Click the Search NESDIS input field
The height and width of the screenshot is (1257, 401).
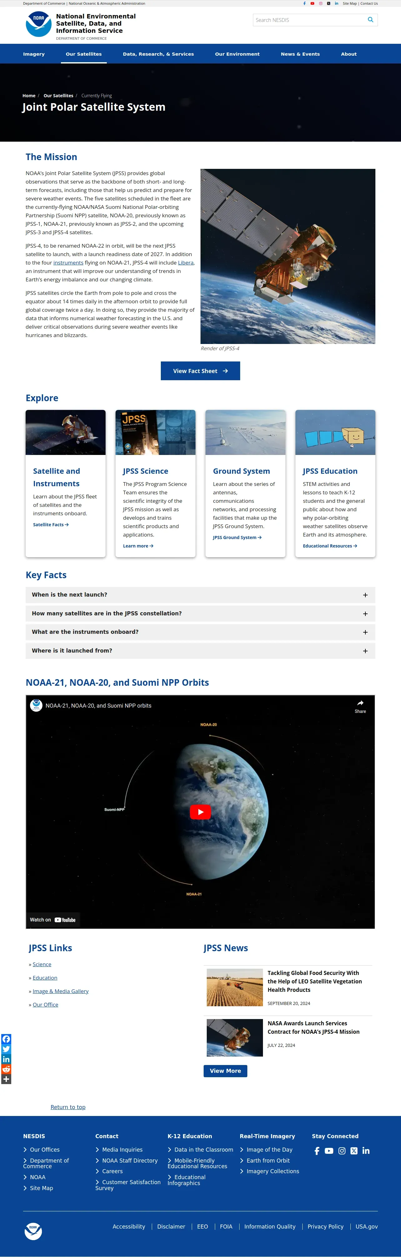pyautogui.click(x=309, y=20)
